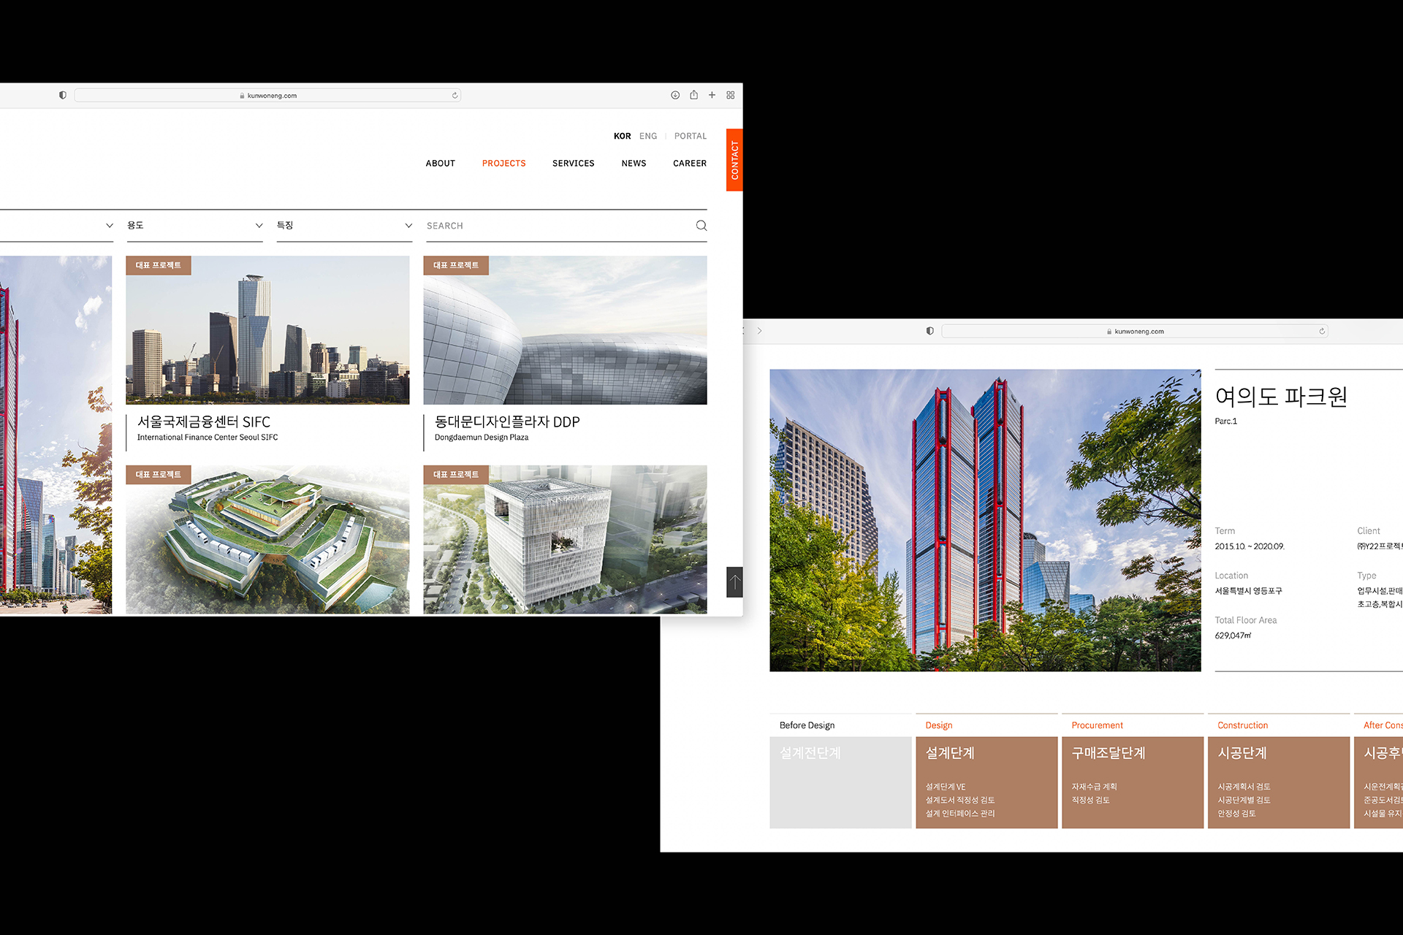
Task: Open the white cube building project thumbnail
Action: pyautogui.click(x=565, y=540)
